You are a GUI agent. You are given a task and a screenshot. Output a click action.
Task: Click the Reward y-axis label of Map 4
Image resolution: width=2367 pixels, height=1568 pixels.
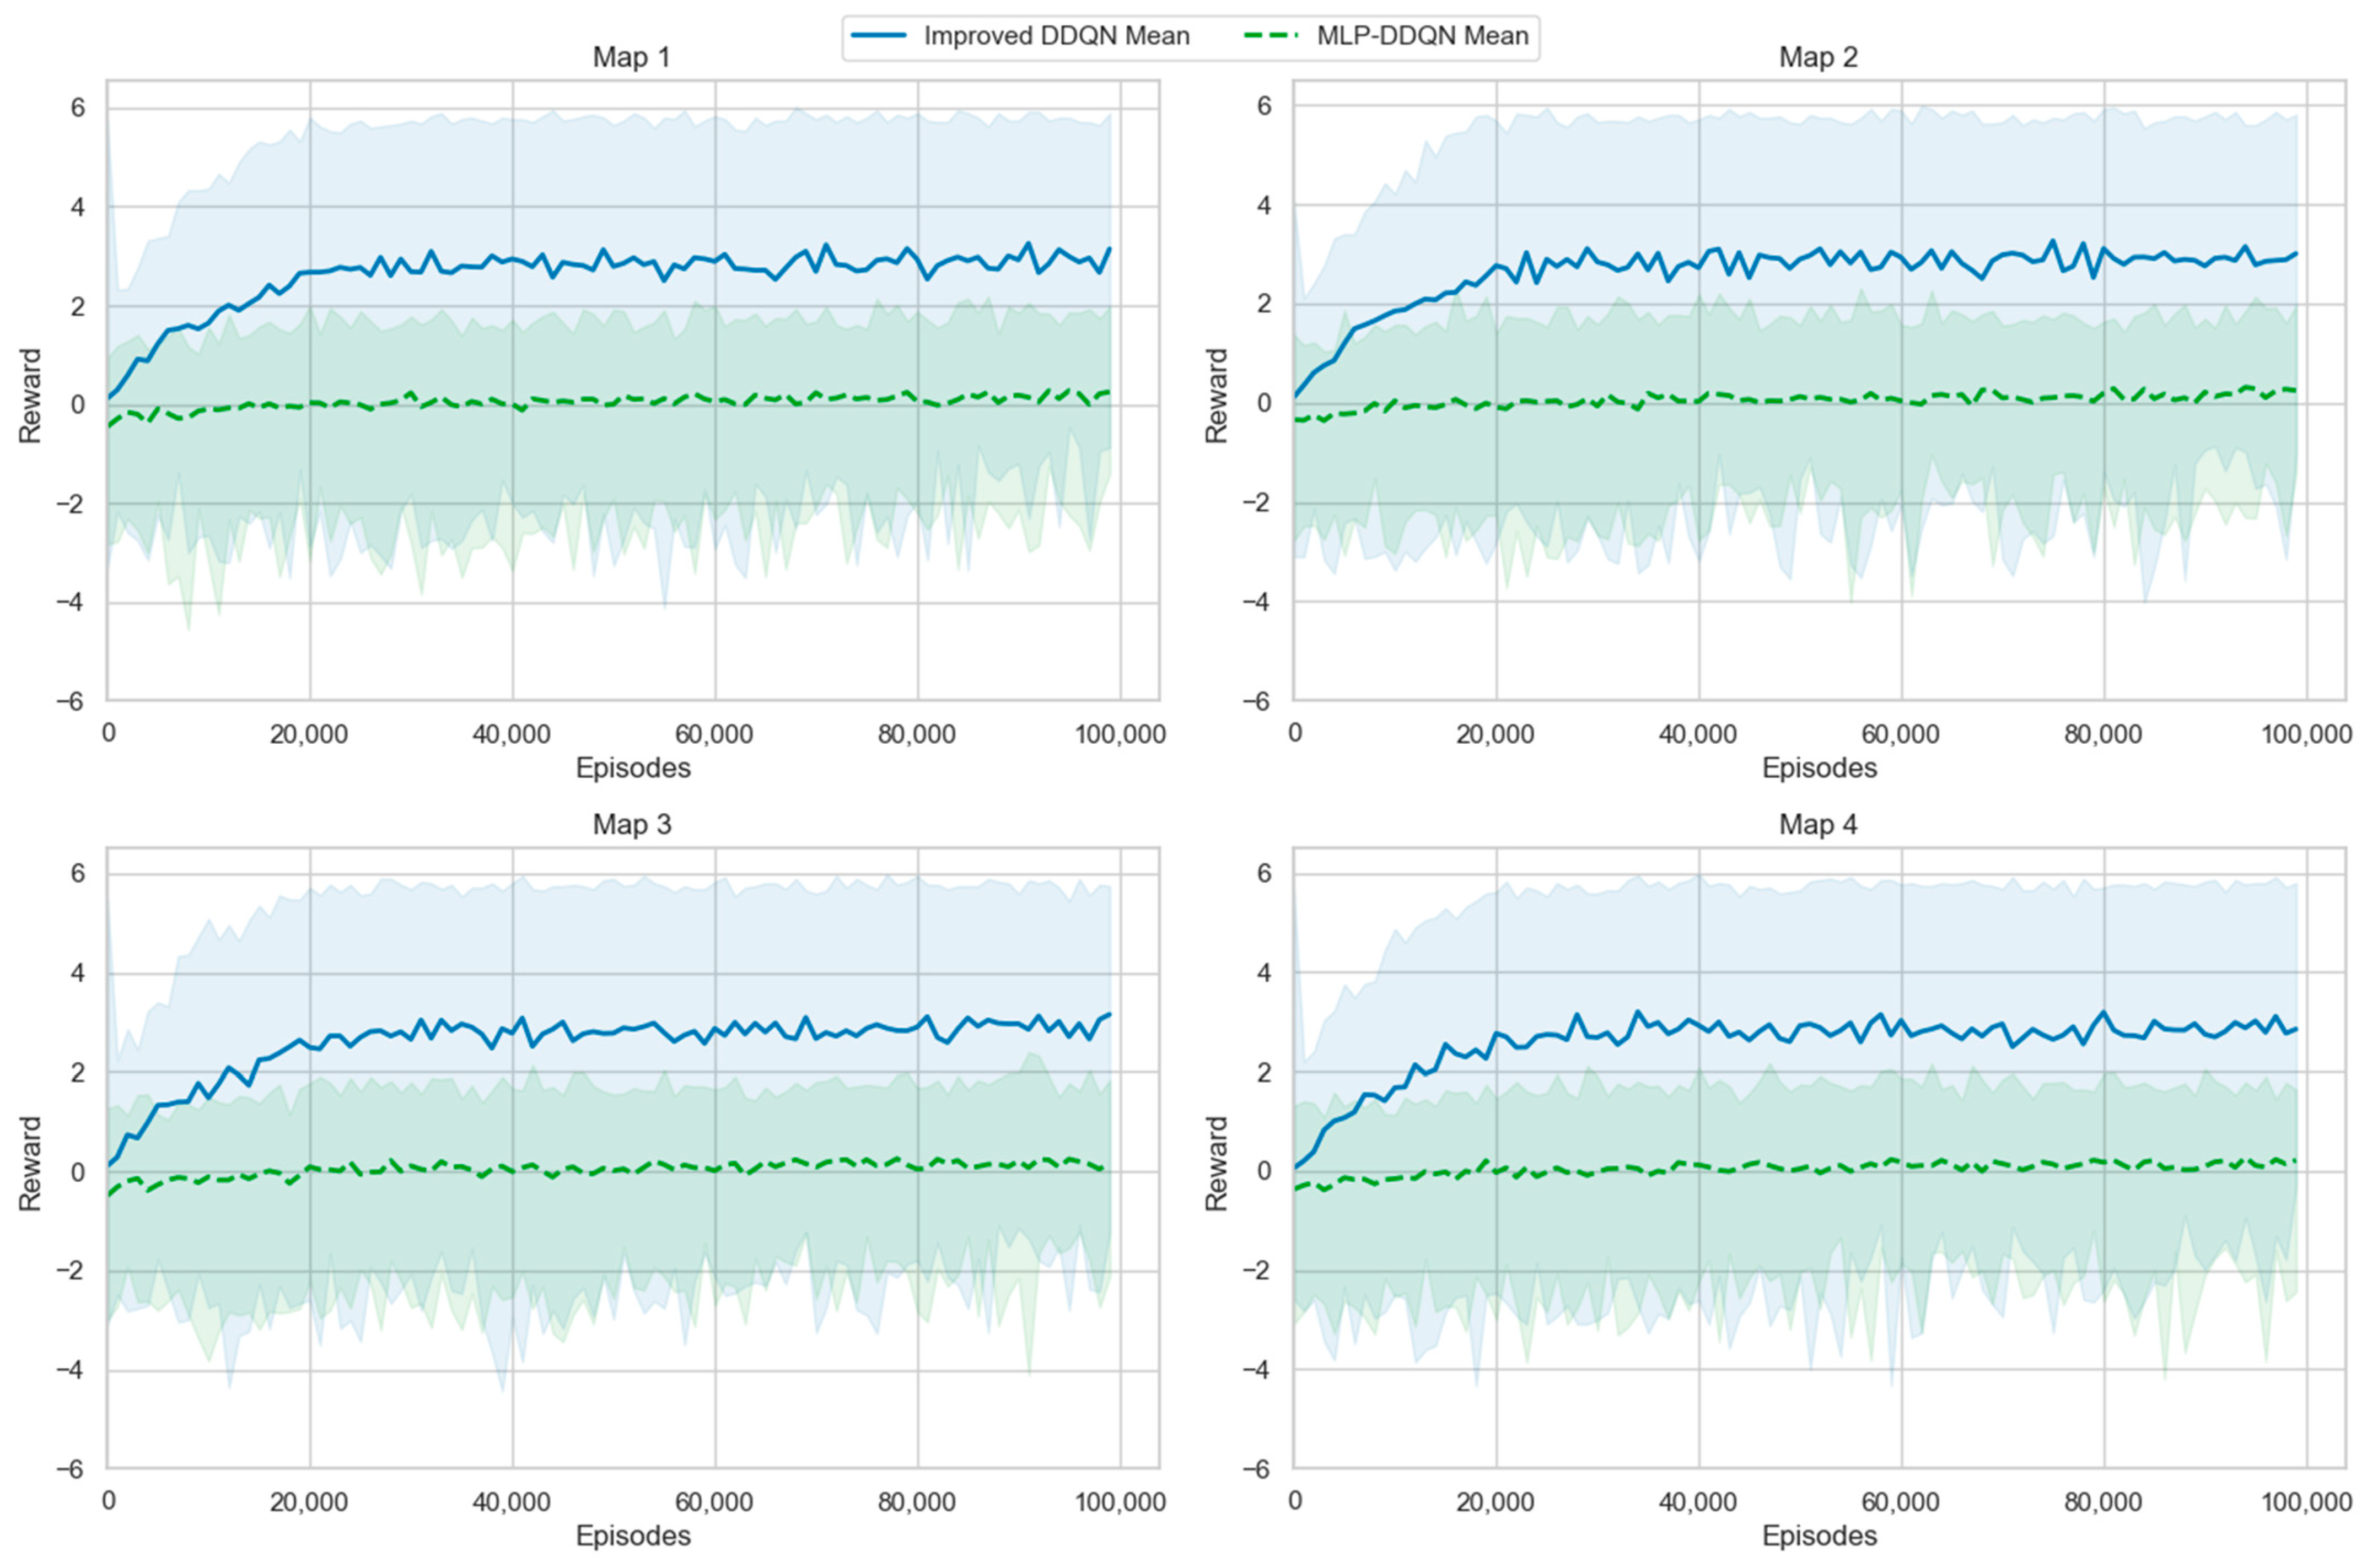pos(1215,1164)
